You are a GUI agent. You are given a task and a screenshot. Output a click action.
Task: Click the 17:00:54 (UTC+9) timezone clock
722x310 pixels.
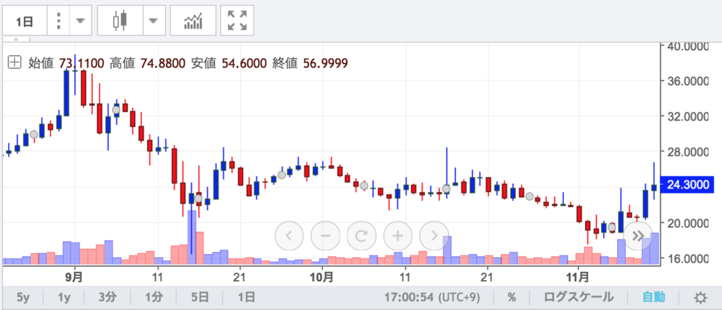pyautogui.click(x=432, y=298)
